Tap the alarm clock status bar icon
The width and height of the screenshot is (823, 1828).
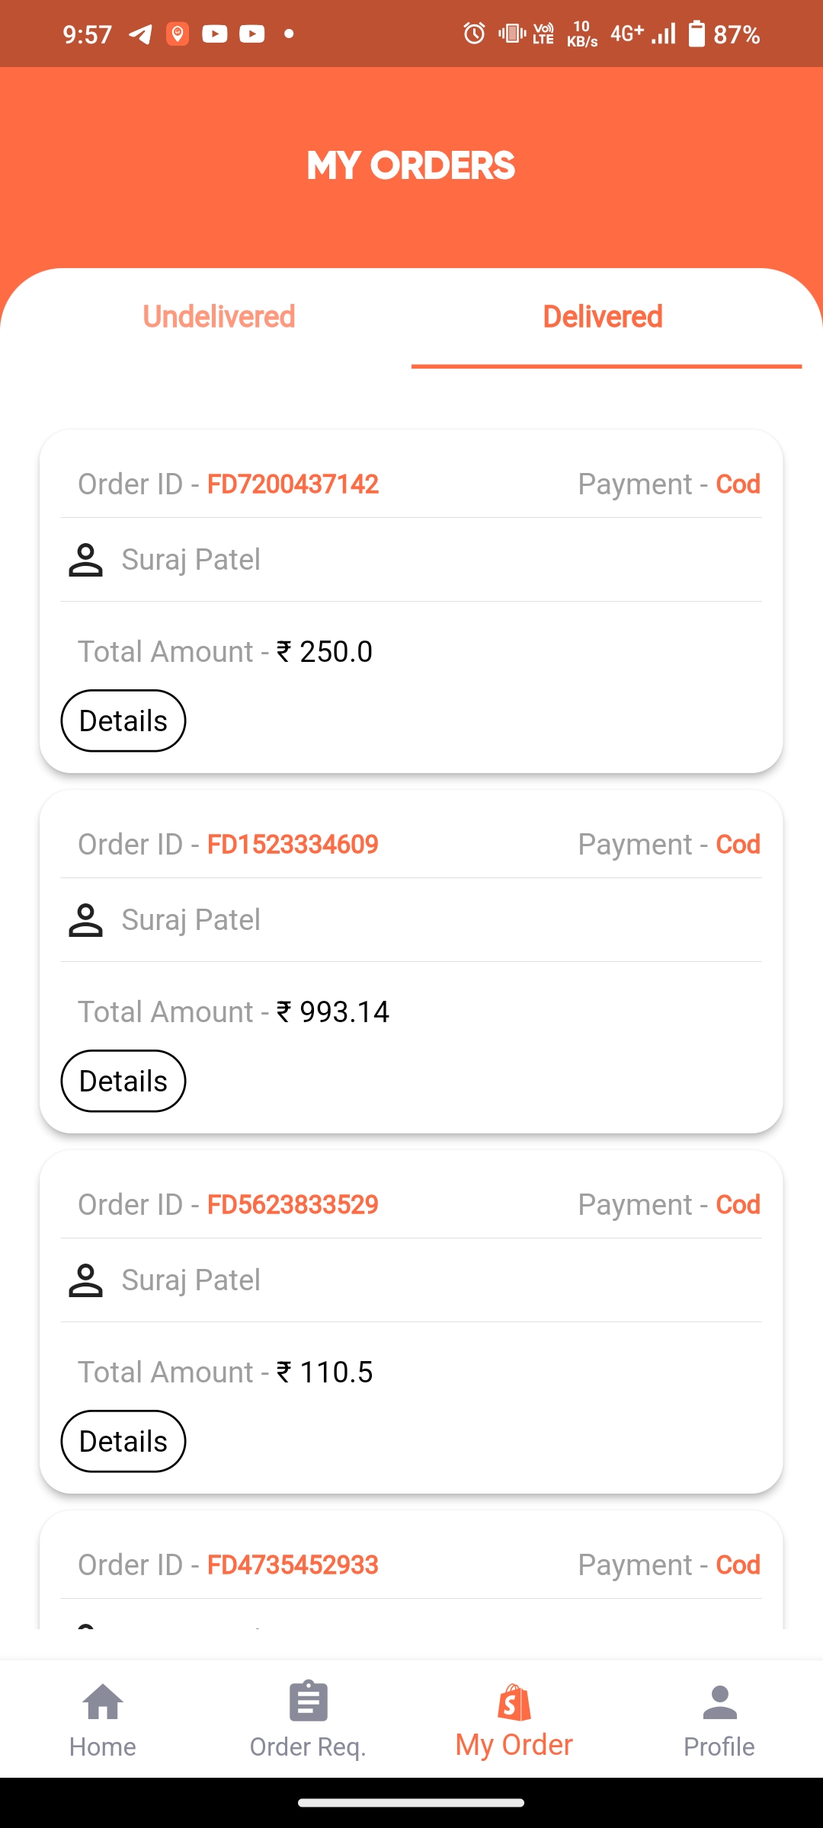pyautogui.click(x=474, y=34)
